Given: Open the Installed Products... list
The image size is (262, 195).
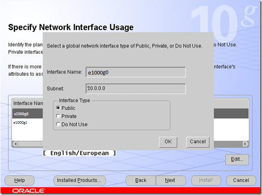Looking at the screenshot, I should 79,180.
